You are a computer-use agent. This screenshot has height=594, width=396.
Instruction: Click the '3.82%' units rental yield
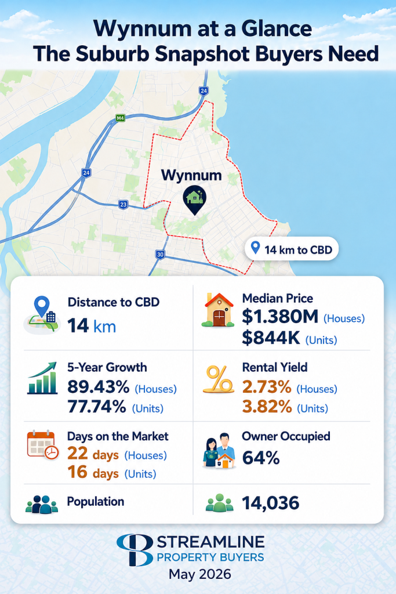click(267, 407)
